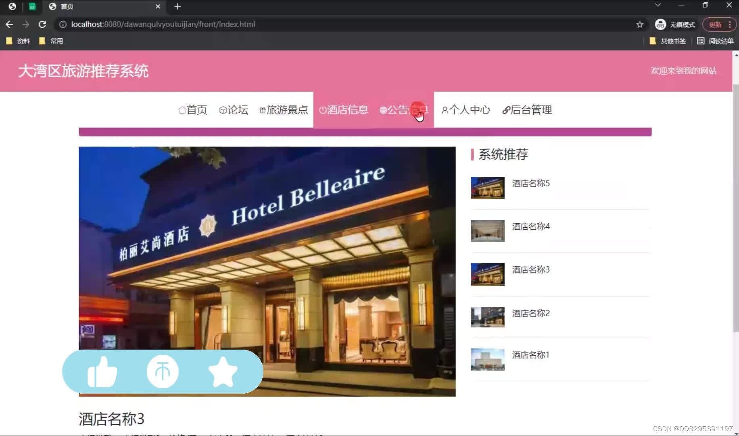The height and width of the screenshot is (436, 739).
Task: Reload the page with the refresh icon
Action: point(42,24)
